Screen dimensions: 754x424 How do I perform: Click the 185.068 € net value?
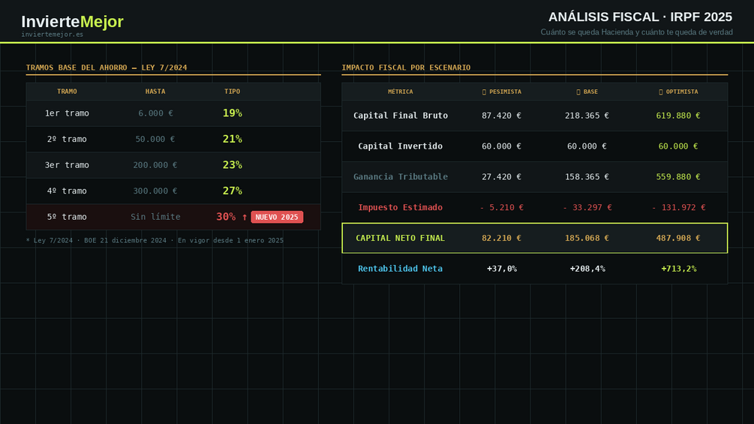[587, 238]
